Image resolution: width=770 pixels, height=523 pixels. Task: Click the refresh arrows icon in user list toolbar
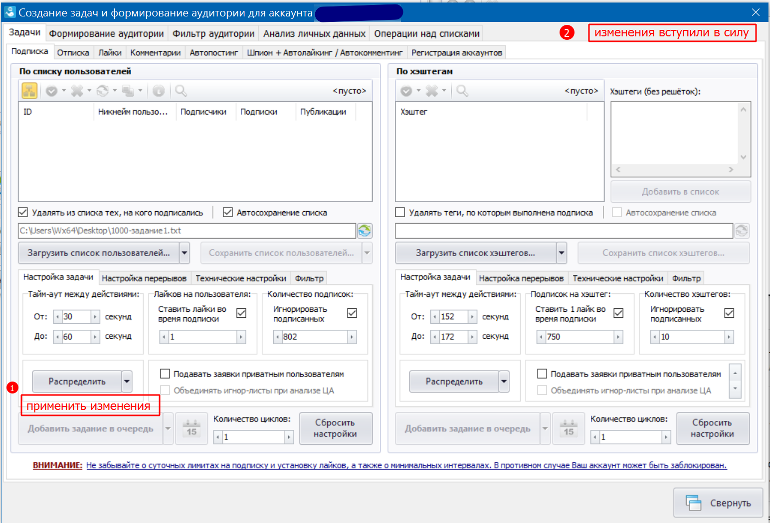click(102, 91)
